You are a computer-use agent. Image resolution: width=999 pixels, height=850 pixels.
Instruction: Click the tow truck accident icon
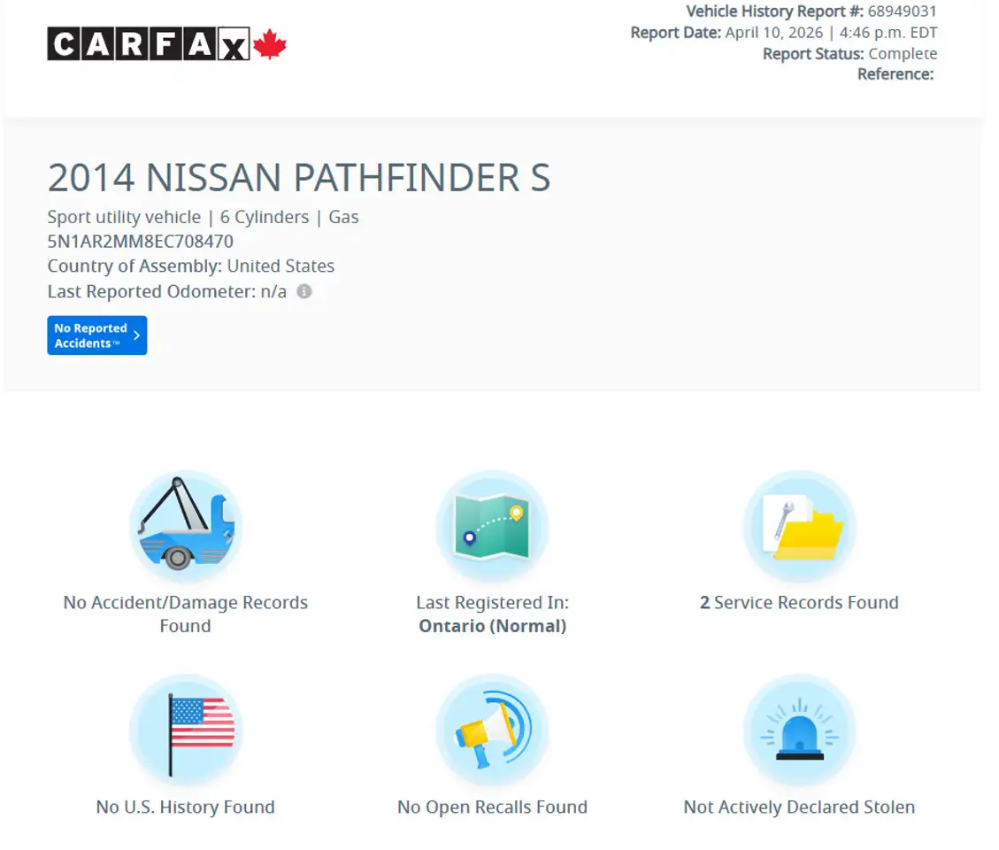[x=186, y=527]
